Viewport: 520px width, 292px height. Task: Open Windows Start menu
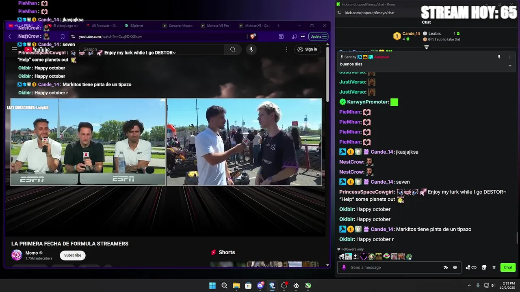pos(212,286)
